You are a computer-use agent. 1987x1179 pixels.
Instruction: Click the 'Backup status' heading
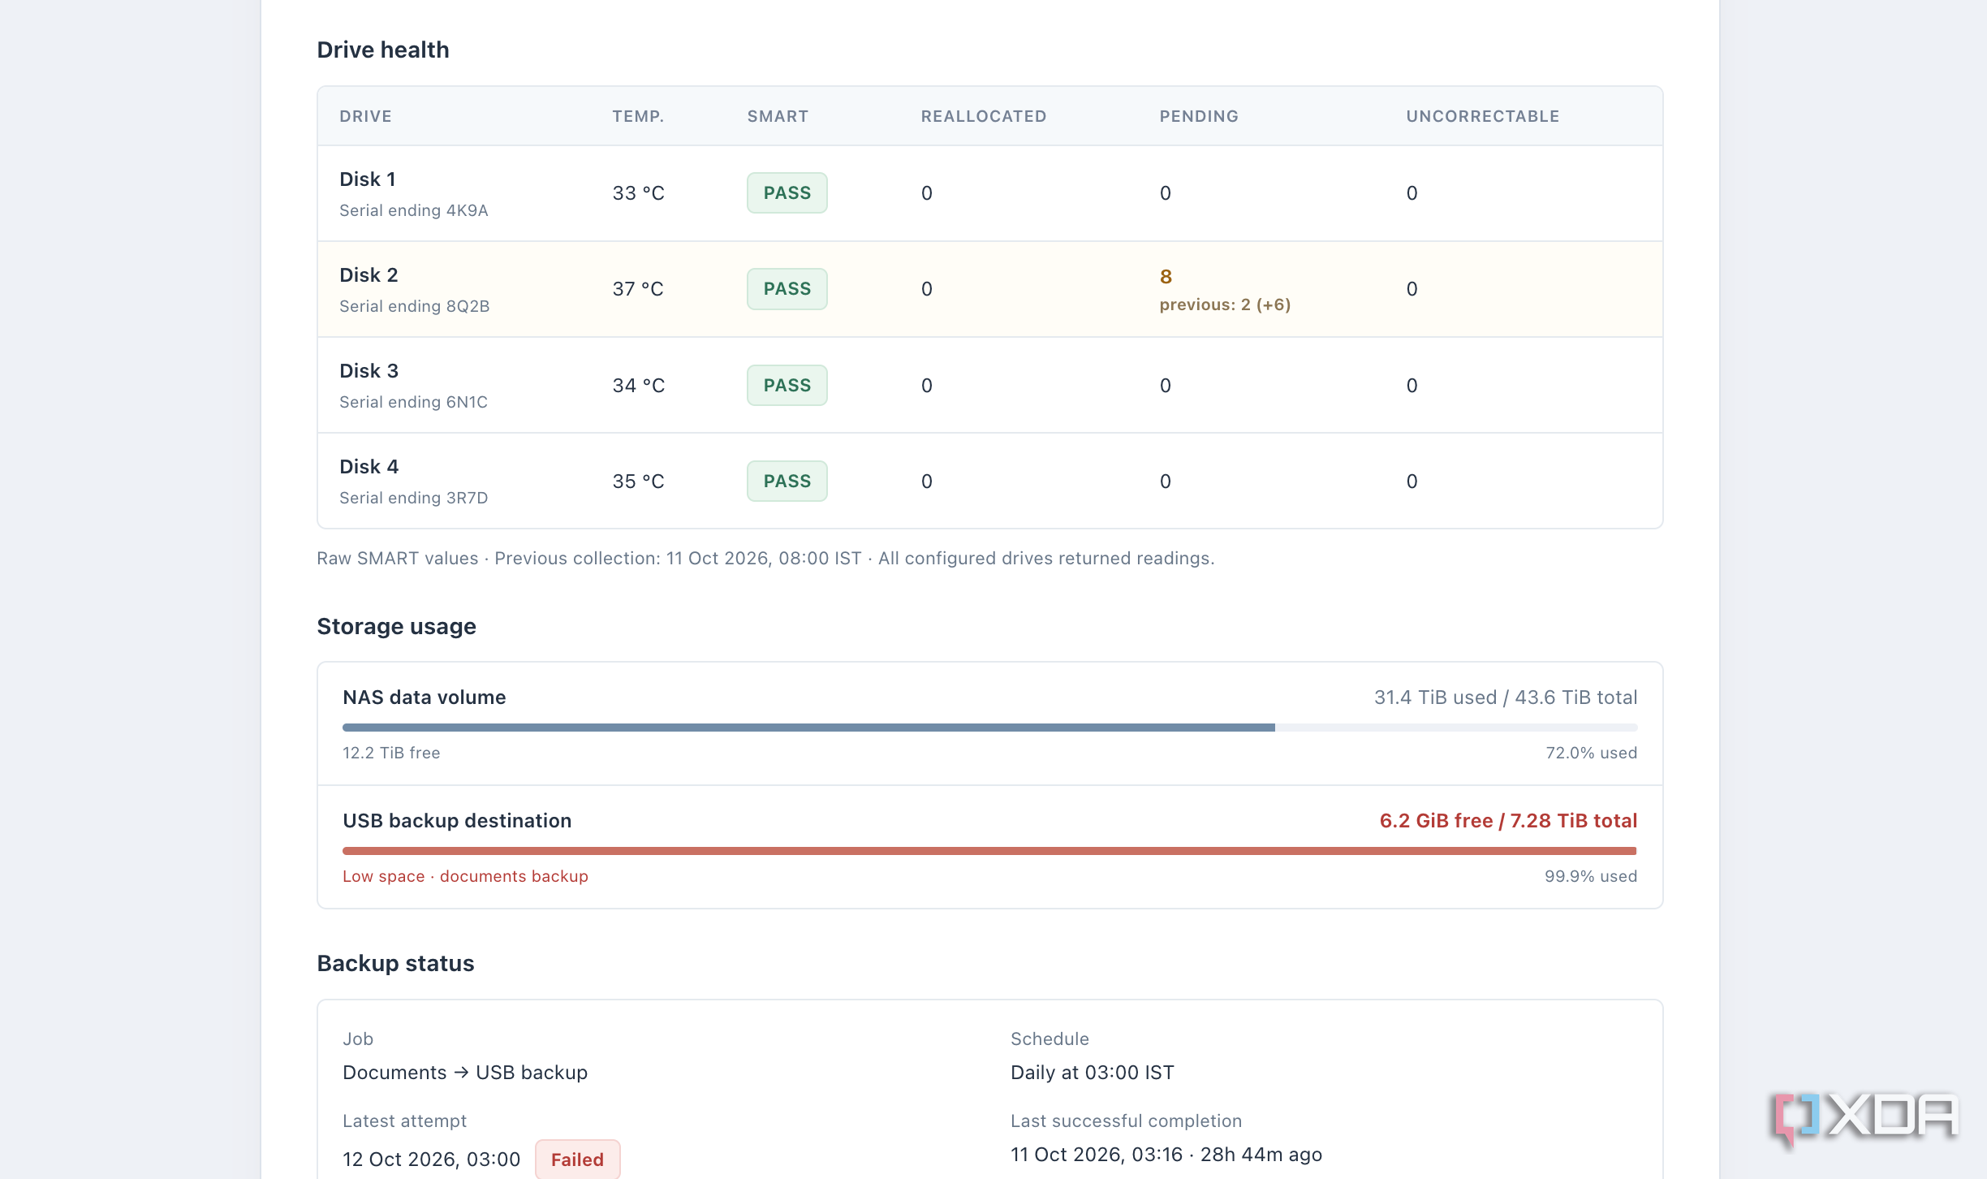[x=395, y=963]
